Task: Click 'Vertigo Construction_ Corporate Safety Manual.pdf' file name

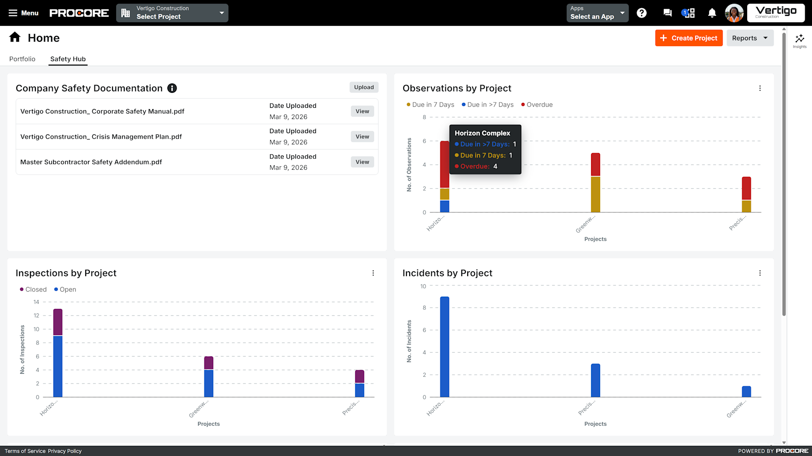Action: click(102, 111)
